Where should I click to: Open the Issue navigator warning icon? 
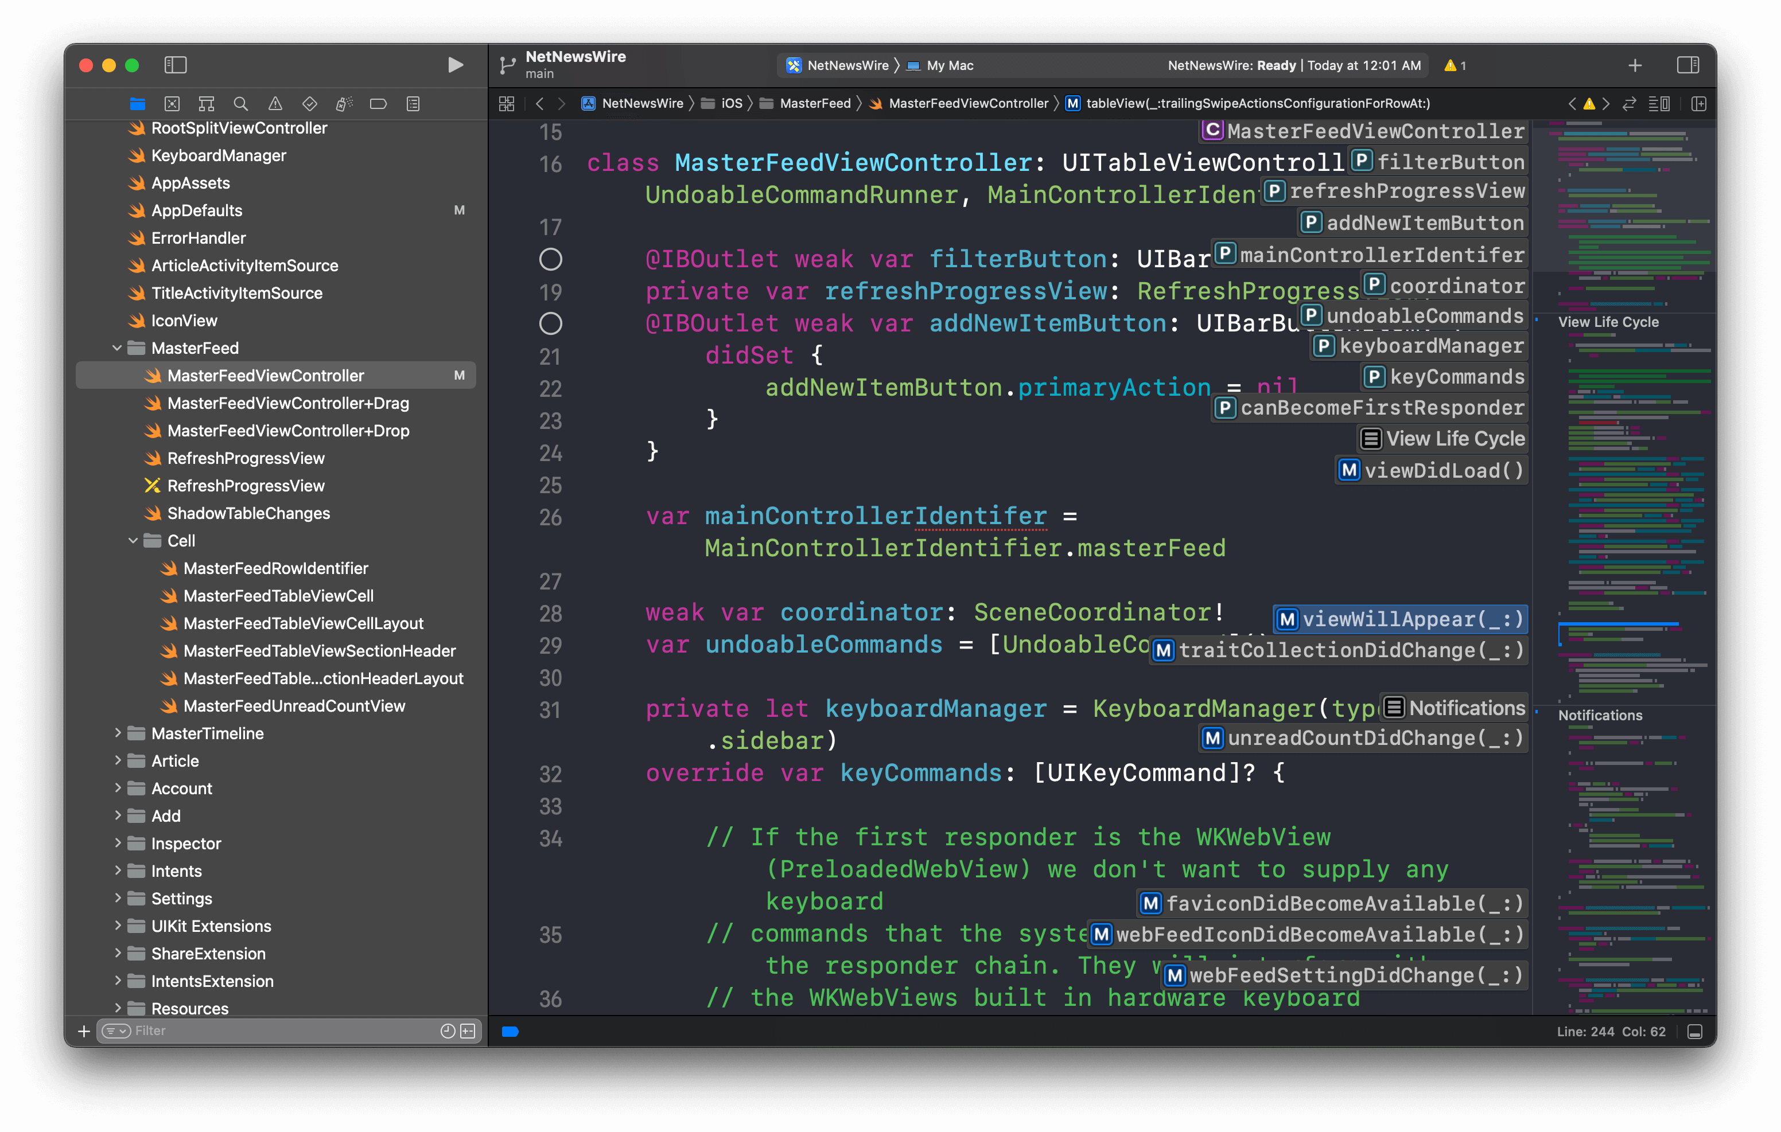tap(275, 104)
